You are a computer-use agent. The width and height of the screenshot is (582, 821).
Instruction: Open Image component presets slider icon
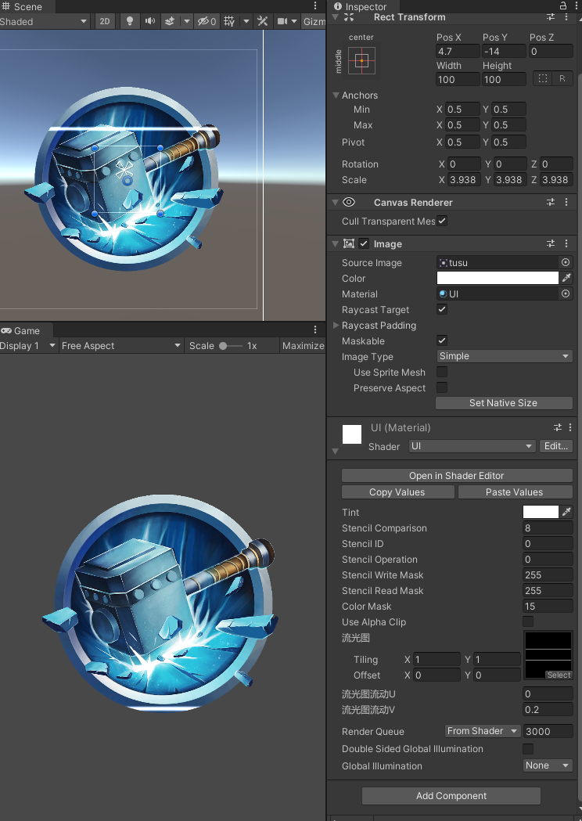pos(551,243)
